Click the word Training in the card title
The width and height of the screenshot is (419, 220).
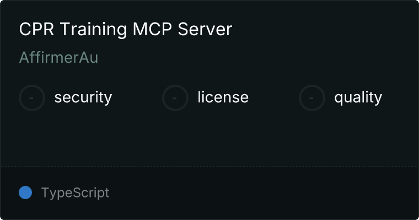click(x=93, y=29)
